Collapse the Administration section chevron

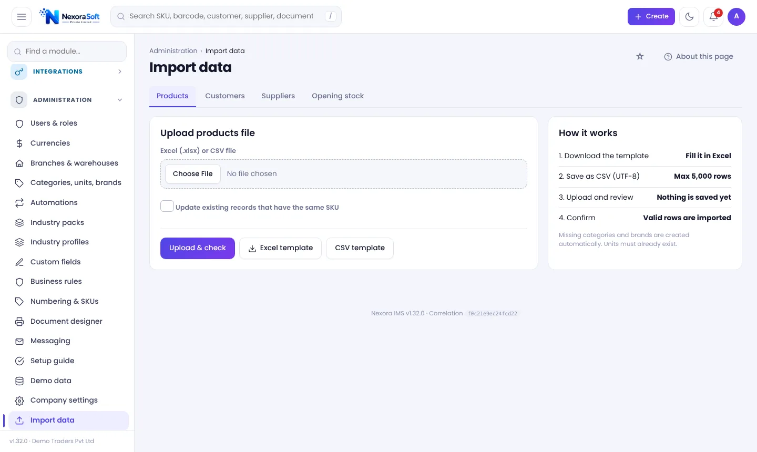click(x=120, y=100)
